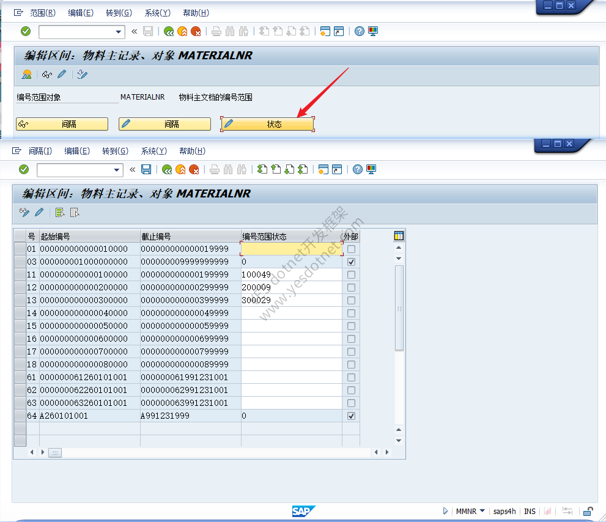Open command field dropdown in lower window

pos(117,170)
